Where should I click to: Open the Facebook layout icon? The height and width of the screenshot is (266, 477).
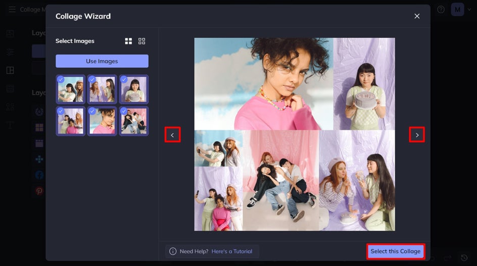point(39,175)
